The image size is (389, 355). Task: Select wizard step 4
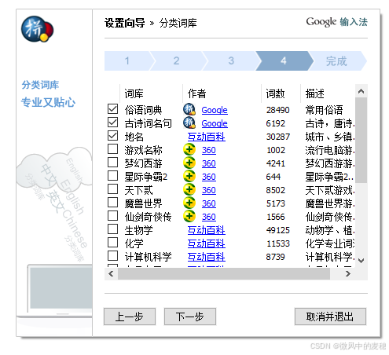284,60
